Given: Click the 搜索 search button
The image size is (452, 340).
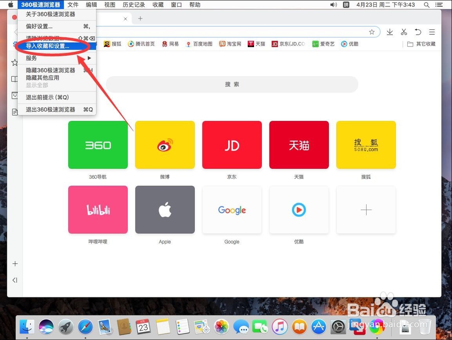Looking at the screenshot, I should click(x=231, y=84).
